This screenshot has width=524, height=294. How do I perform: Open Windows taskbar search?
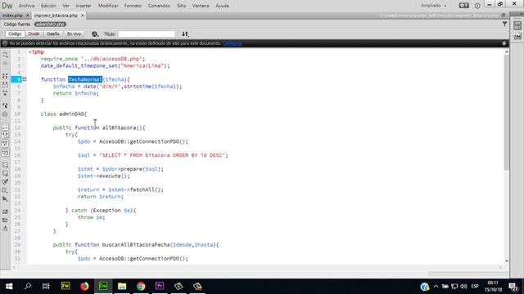(28, 287)
